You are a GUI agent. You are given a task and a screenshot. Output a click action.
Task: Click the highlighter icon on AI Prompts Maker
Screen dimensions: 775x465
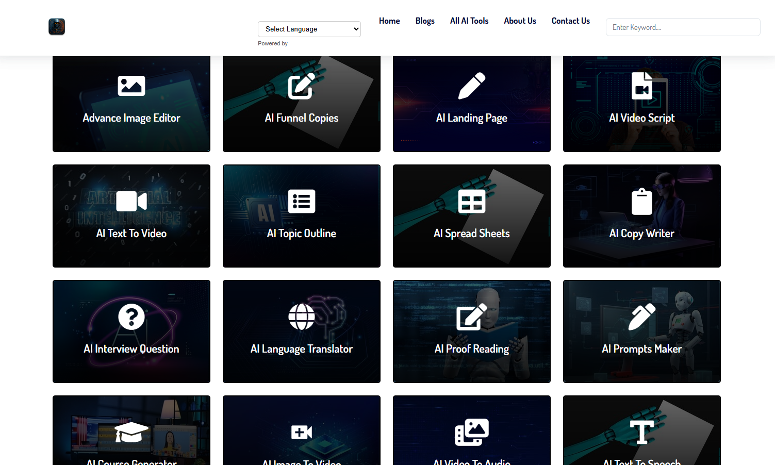click(x=641, y=317)
